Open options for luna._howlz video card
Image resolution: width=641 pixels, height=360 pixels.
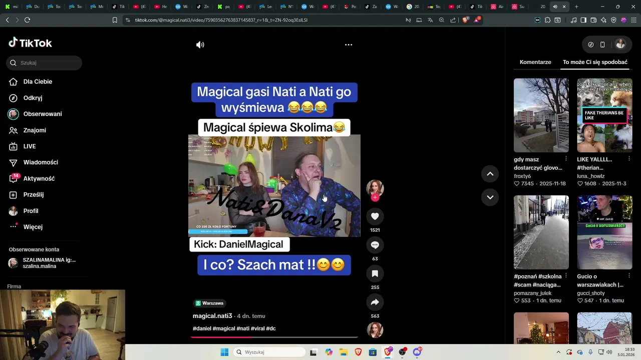[629, 158]
